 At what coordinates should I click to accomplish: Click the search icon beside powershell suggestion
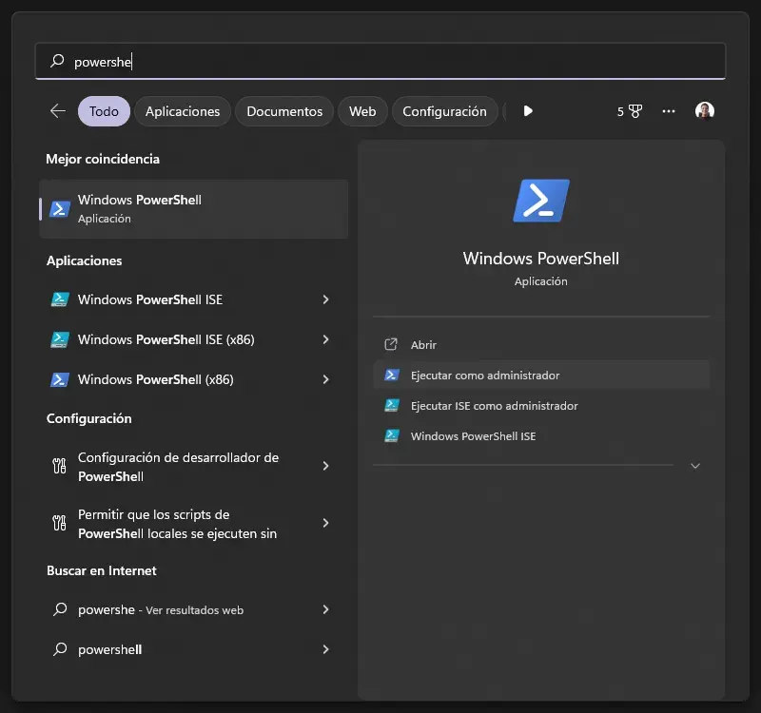point(60,649)
